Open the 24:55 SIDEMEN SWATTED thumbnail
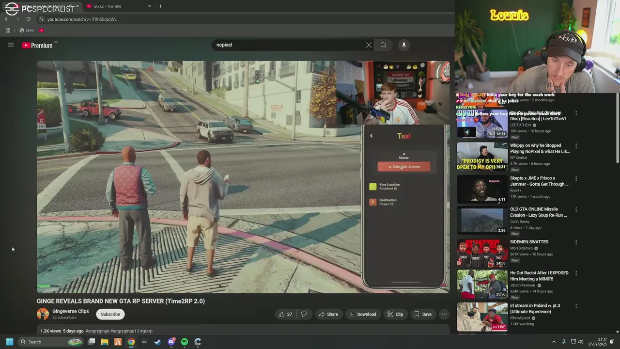This screenshot has width=620, height=349. pyautogui.click(x=482, y=253)
